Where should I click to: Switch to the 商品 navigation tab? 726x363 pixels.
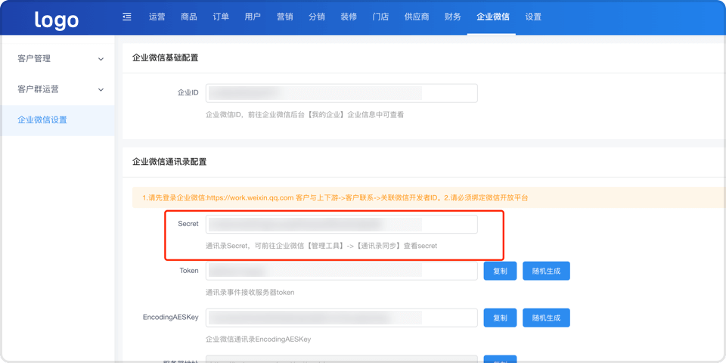coord(189,17)
